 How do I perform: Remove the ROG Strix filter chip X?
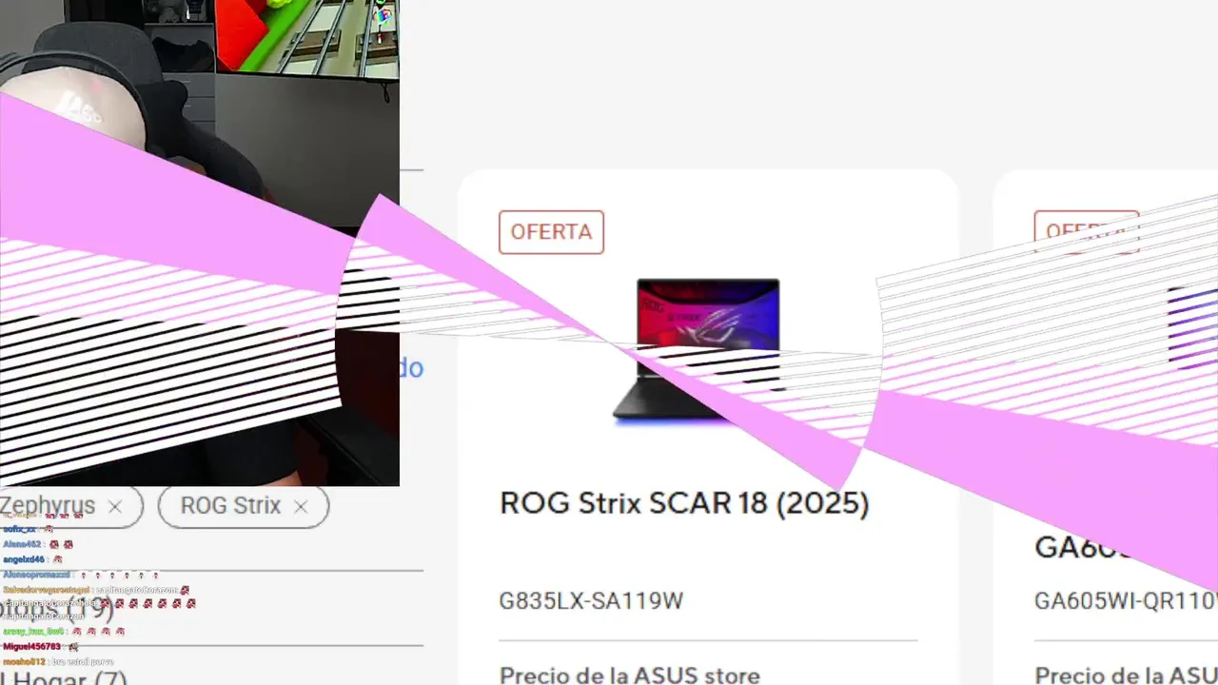coord(301,507)
